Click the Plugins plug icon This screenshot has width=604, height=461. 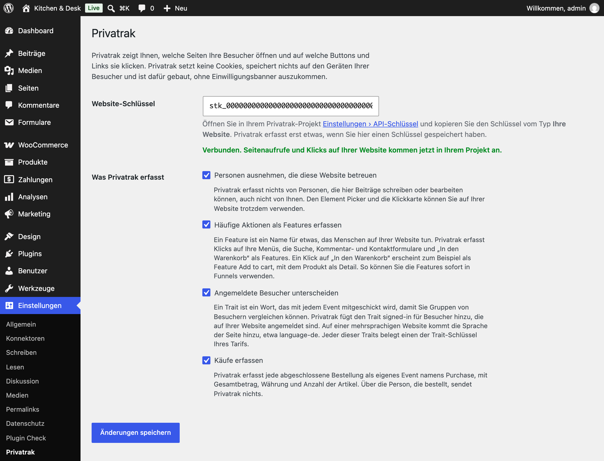coord(9,254)
